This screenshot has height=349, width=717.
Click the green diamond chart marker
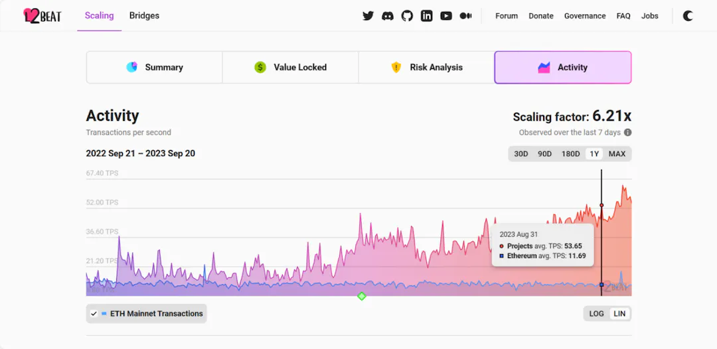[361, 296]
